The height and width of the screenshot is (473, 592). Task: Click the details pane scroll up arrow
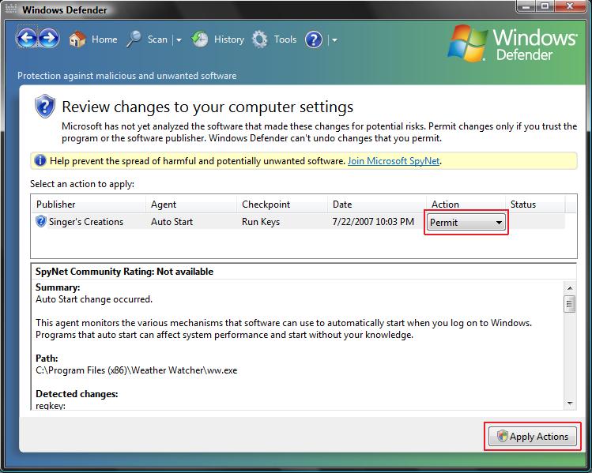click(570, 288)
